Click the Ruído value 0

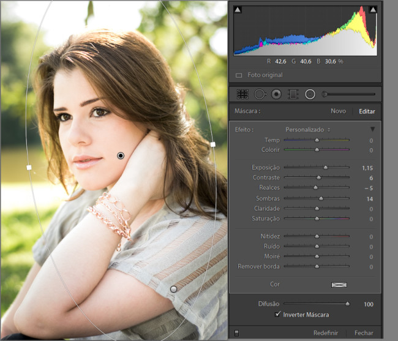coord(371,247)
